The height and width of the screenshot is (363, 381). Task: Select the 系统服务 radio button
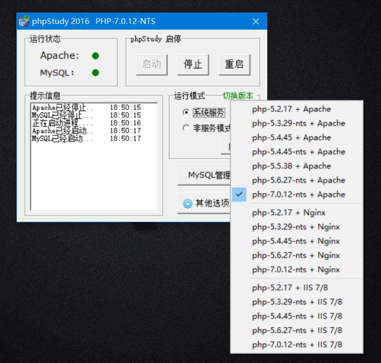point(186,112)
